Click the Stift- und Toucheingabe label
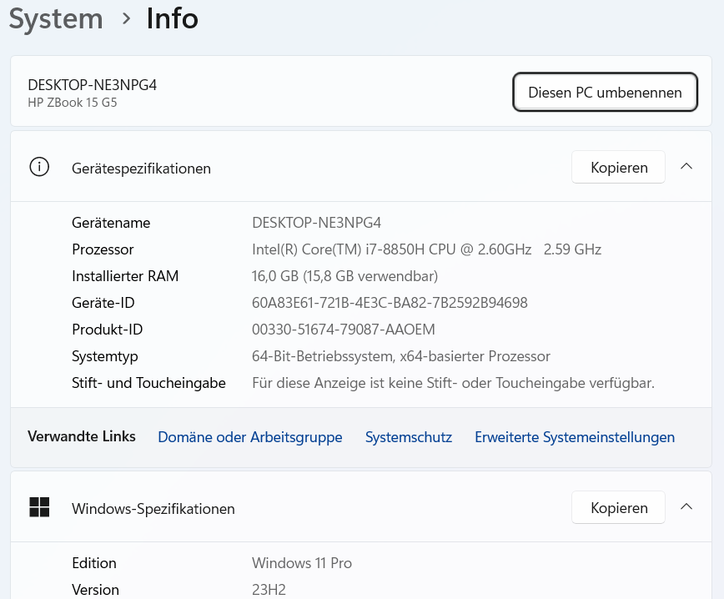 click(148, 383)
